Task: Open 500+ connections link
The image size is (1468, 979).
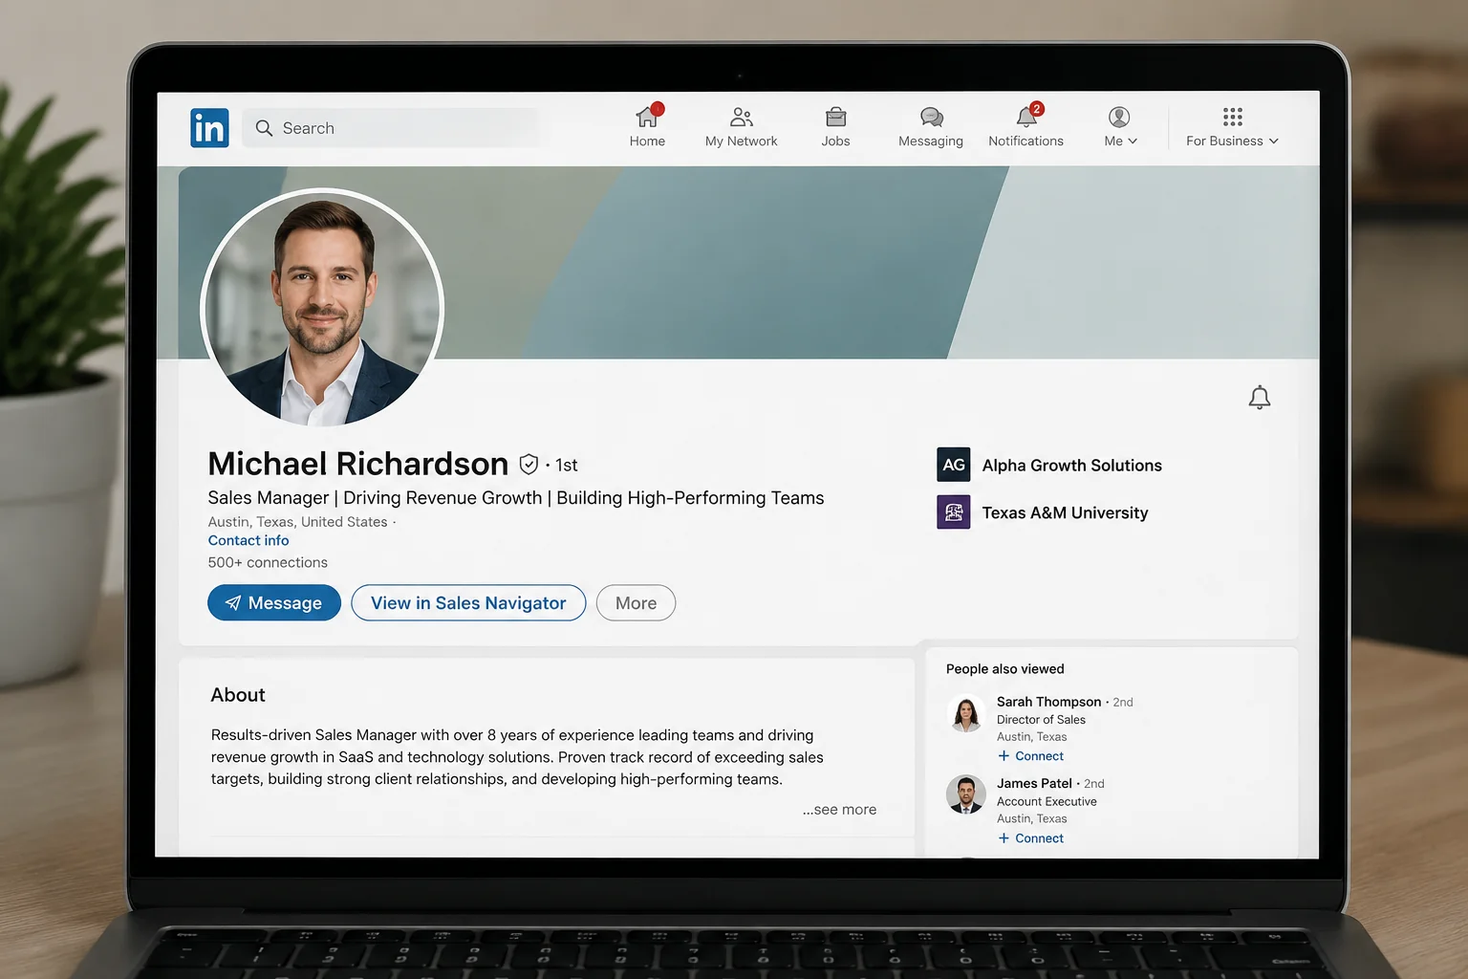Action: (268, 563)
